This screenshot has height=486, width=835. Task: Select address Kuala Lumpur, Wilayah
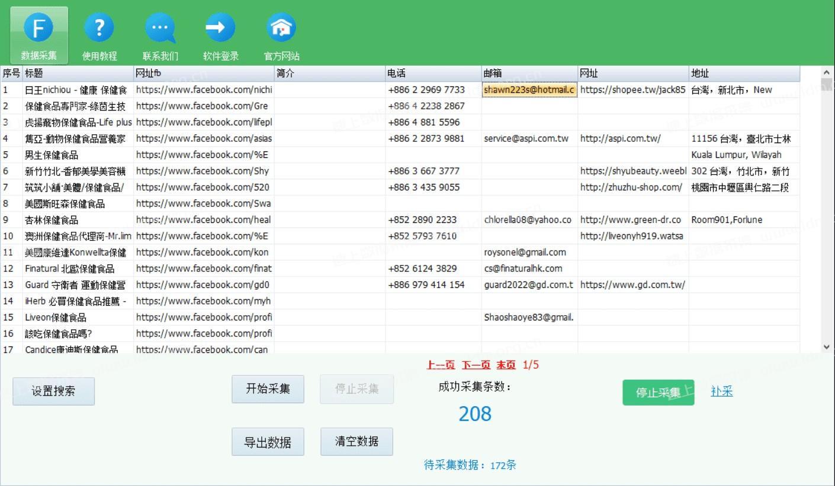click(744, 155)
